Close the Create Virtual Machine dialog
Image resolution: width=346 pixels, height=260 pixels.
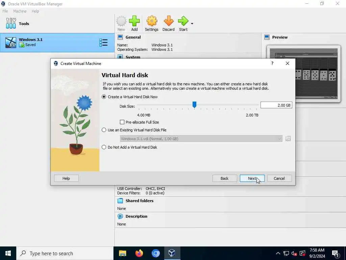click(287, 63)
